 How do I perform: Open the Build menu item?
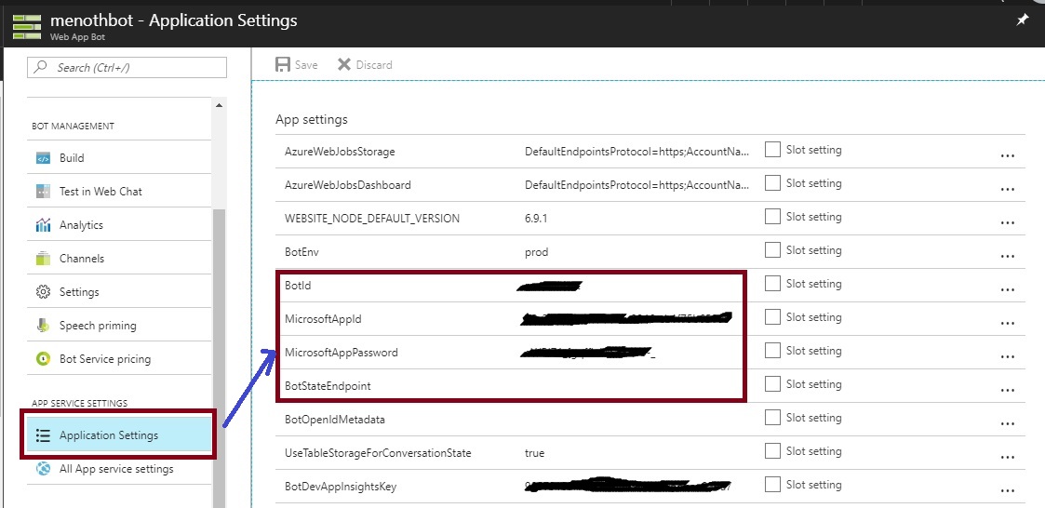(118, 158)
